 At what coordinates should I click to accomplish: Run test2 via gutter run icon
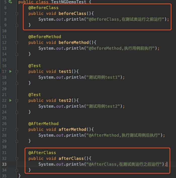pos(10,100)
